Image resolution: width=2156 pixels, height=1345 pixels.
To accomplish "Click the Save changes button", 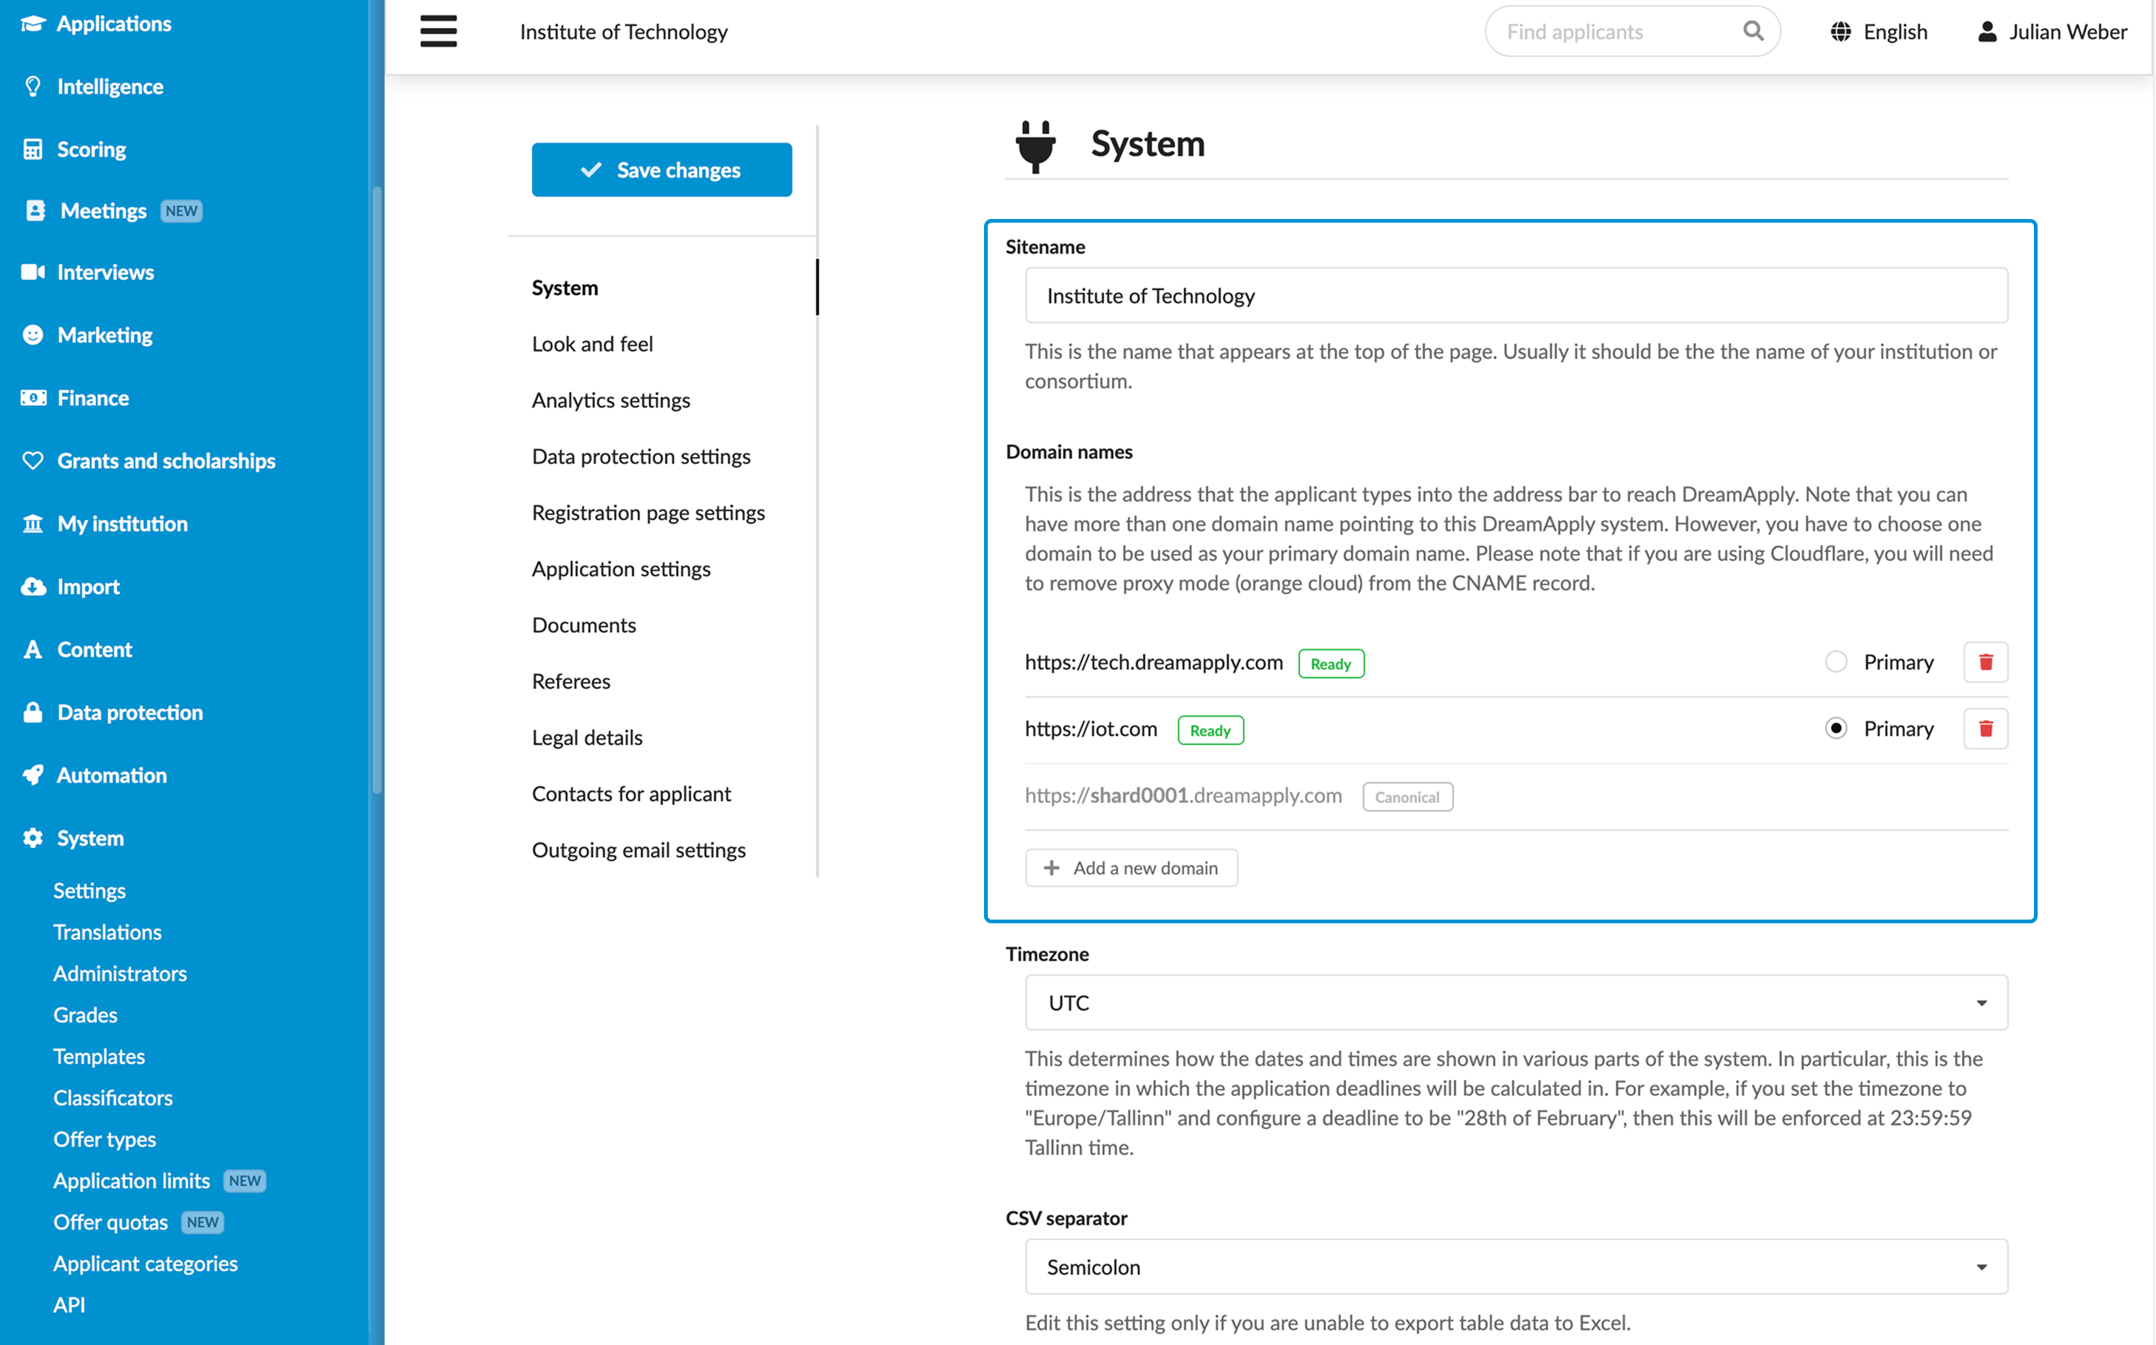I will click(661, 170).
